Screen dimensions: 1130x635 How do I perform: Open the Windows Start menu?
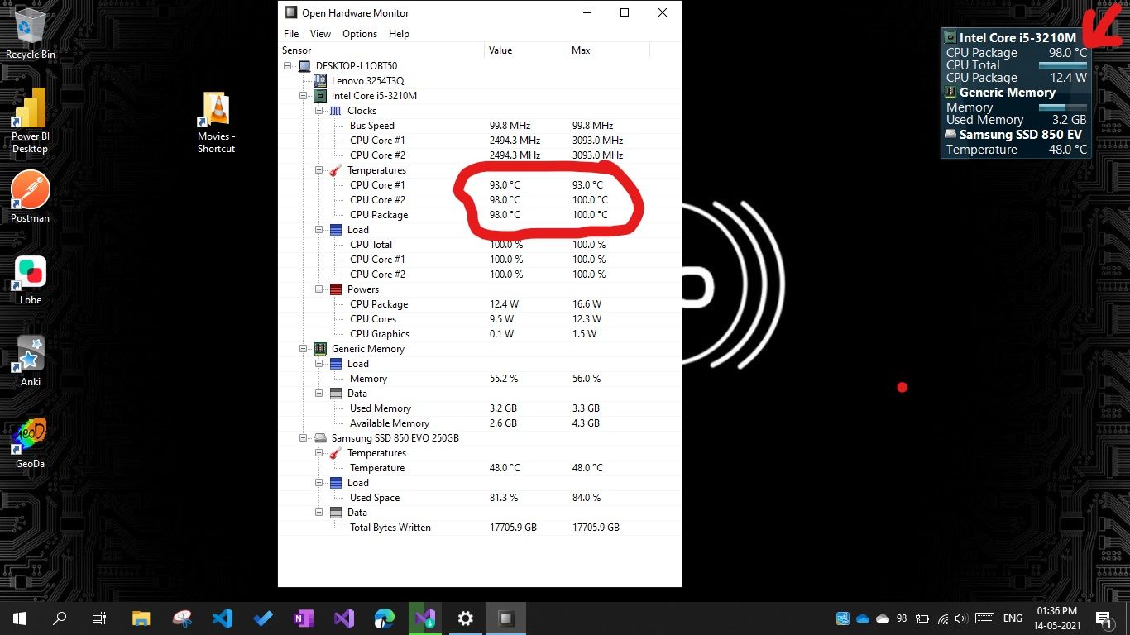(20, 618)
